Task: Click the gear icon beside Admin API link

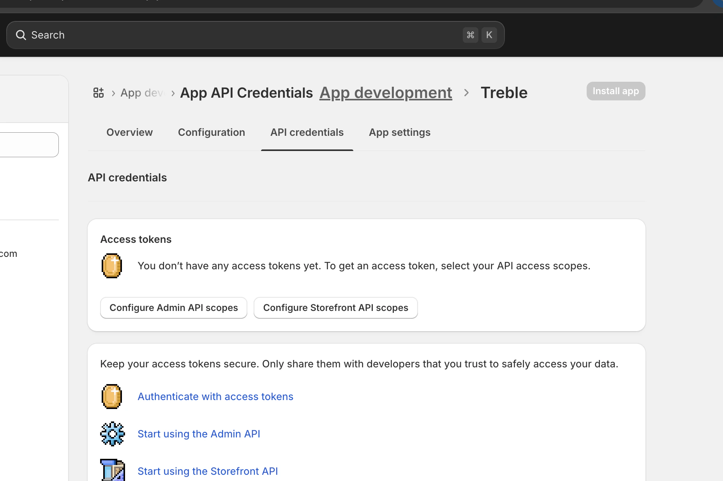Action: click(113, 434)
